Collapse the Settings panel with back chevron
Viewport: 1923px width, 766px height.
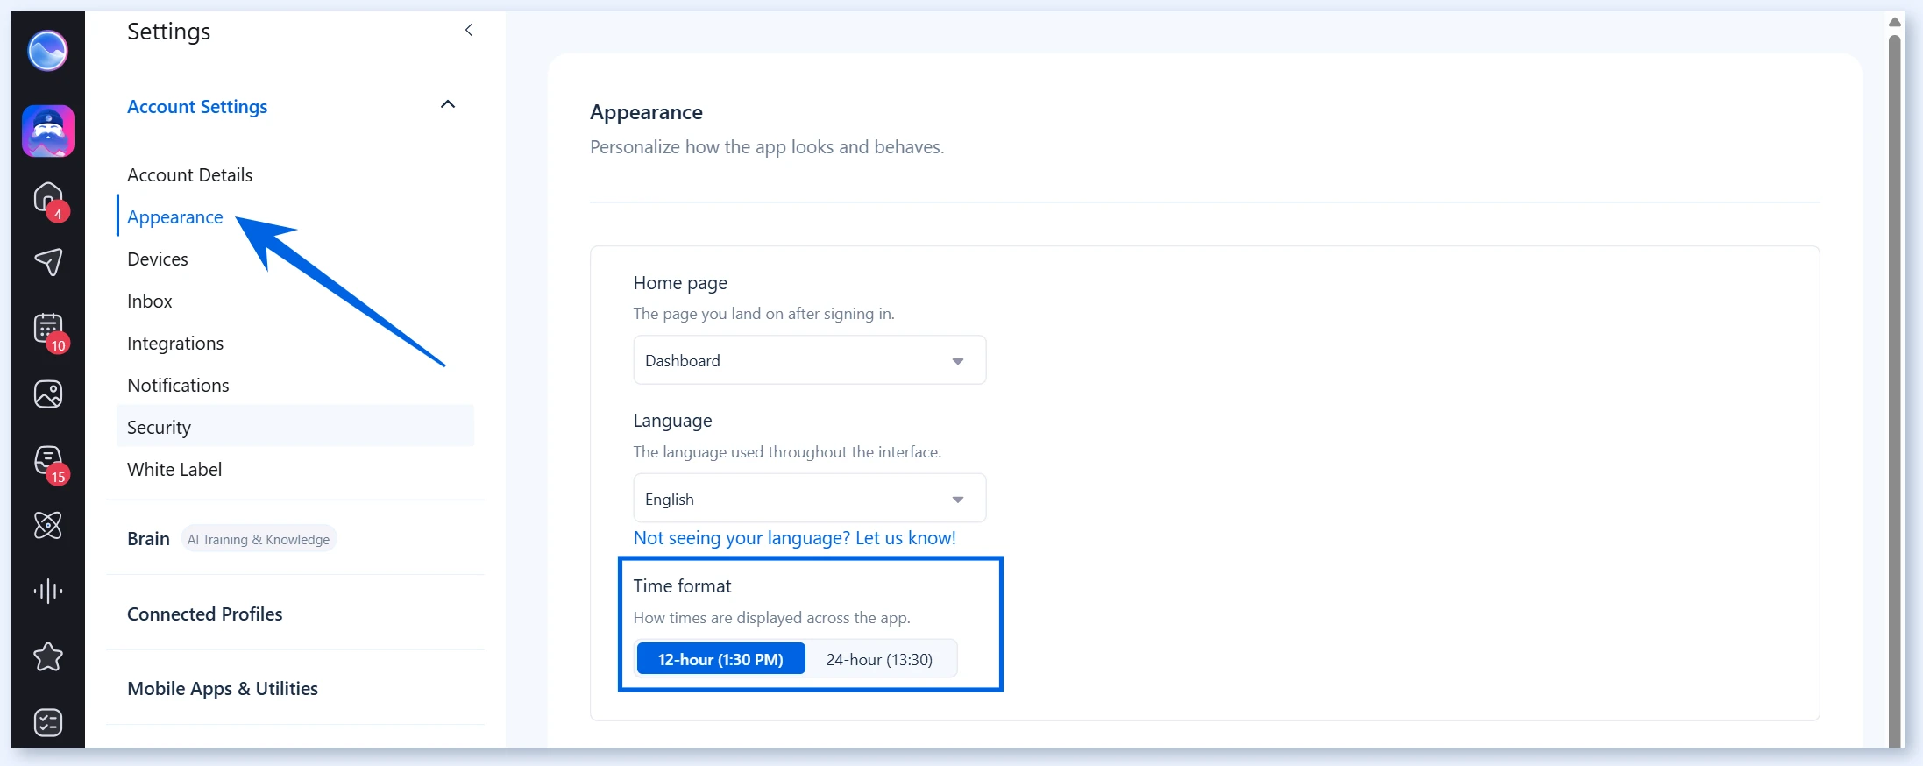[469, 31]
